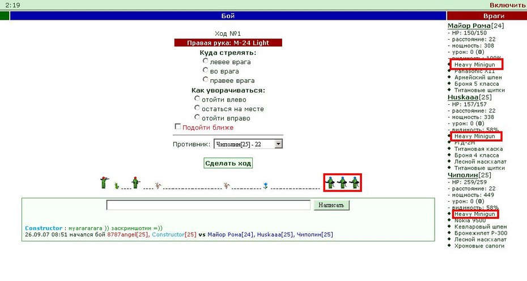Click the 'Кевларовый шлем' item
Viewport: 527px width, 281px height.
[481, 227]
